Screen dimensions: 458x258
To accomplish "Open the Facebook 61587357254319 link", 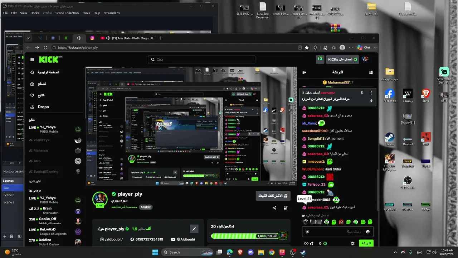I will [x=147, y=239].
